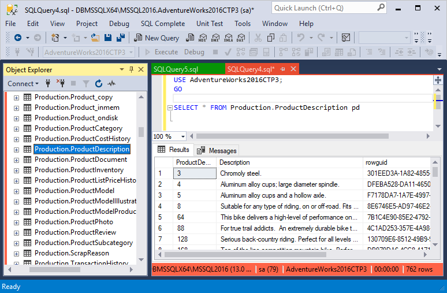Click the activity monitor pulse icon in Object Explorer
Viewport: 447px width, 293px height.
tap(111, 84)
